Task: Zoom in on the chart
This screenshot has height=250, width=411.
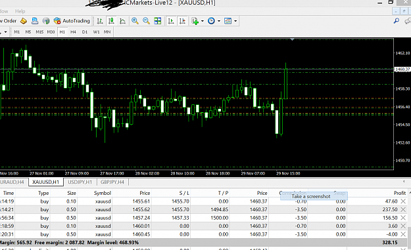Action: 135,21
